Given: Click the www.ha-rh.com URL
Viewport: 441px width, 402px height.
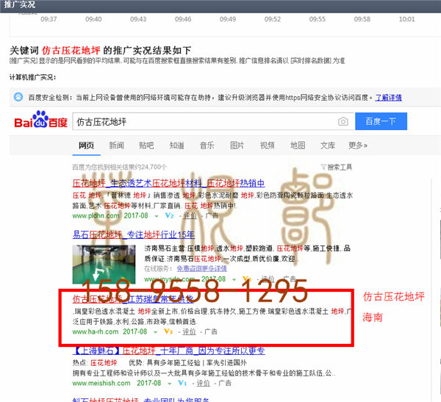Looking at the screenshot, I should click(x=96, y=331).
